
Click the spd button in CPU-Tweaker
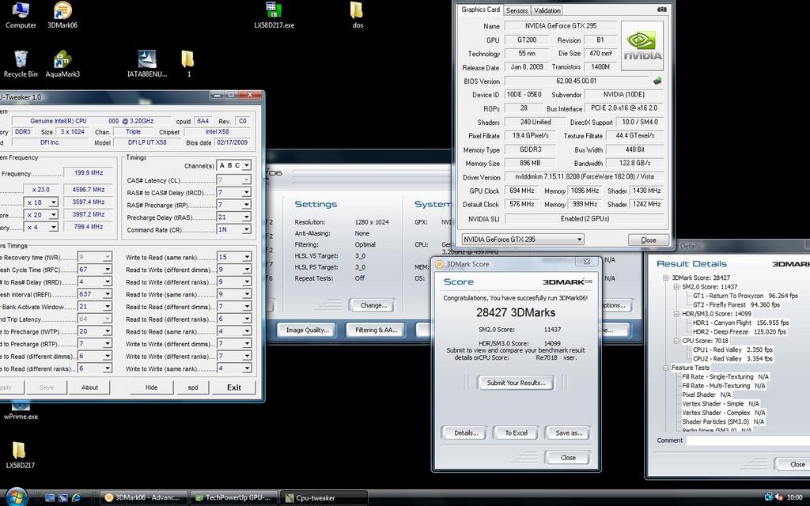coord(193,387)
